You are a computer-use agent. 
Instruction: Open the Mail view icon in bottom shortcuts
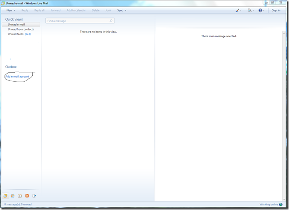pos(5,196)
